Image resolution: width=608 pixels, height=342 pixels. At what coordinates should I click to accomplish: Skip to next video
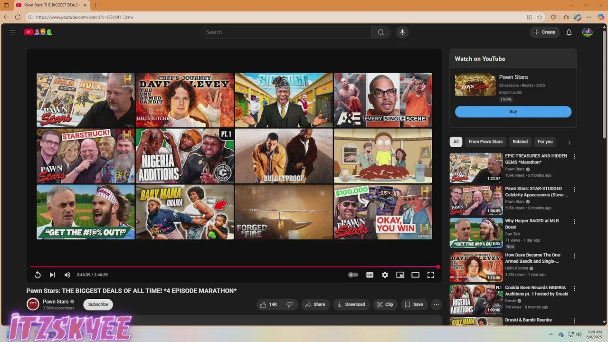point(52,275)
